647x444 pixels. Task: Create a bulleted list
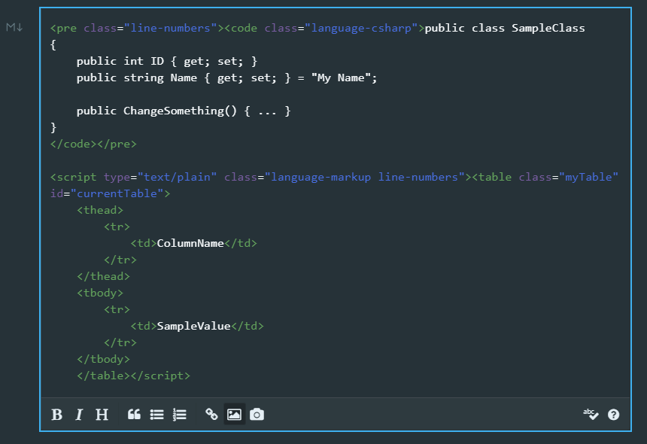(x=156, y=415)
